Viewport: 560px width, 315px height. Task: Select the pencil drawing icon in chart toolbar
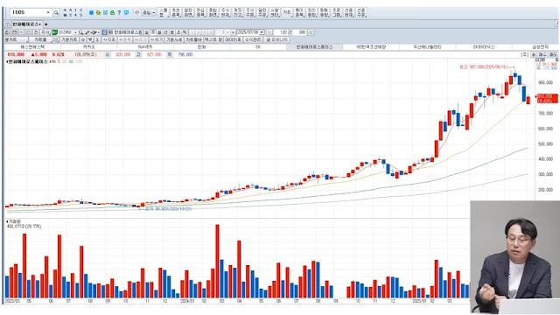click(x=87, y=32)
